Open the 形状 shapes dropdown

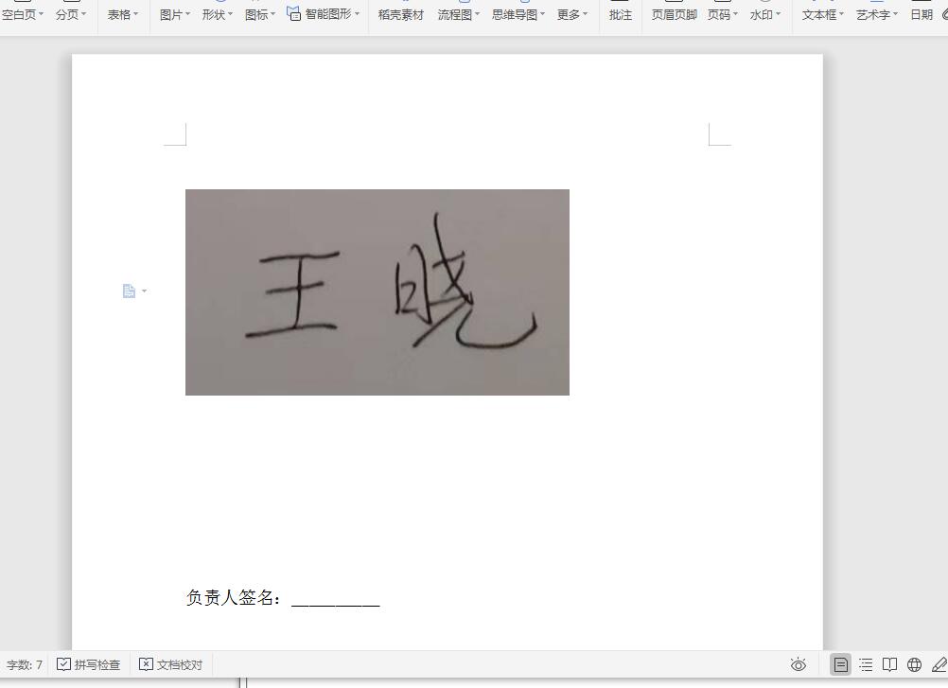click(x=217, y=14)
